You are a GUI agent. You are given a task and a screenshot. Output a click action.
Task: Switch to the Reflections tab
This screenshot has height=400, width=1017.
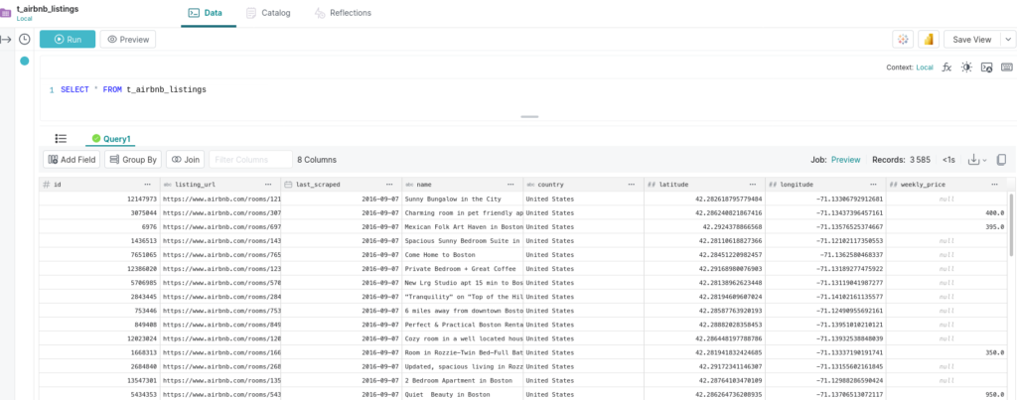click(343, 13)
